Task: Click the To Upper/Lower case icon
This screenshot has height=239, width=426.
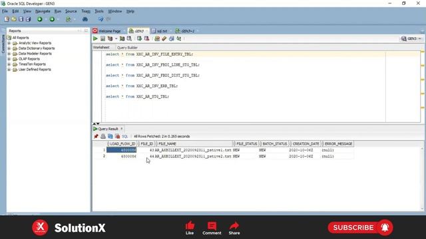Action: coord(179,39)
